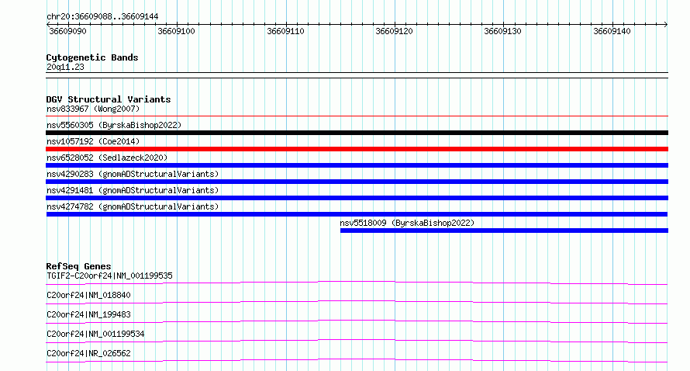Open the RefSeq Genes track title
The height and width of the screenshot is (371, 690).
click(x=79, y=266)
